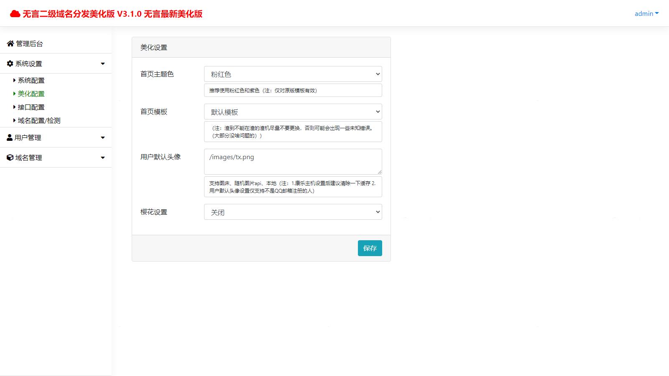Open the 首页模板 template dropdown
The height and width of the screenshot is (376, 669).
(x=293, y=112)
